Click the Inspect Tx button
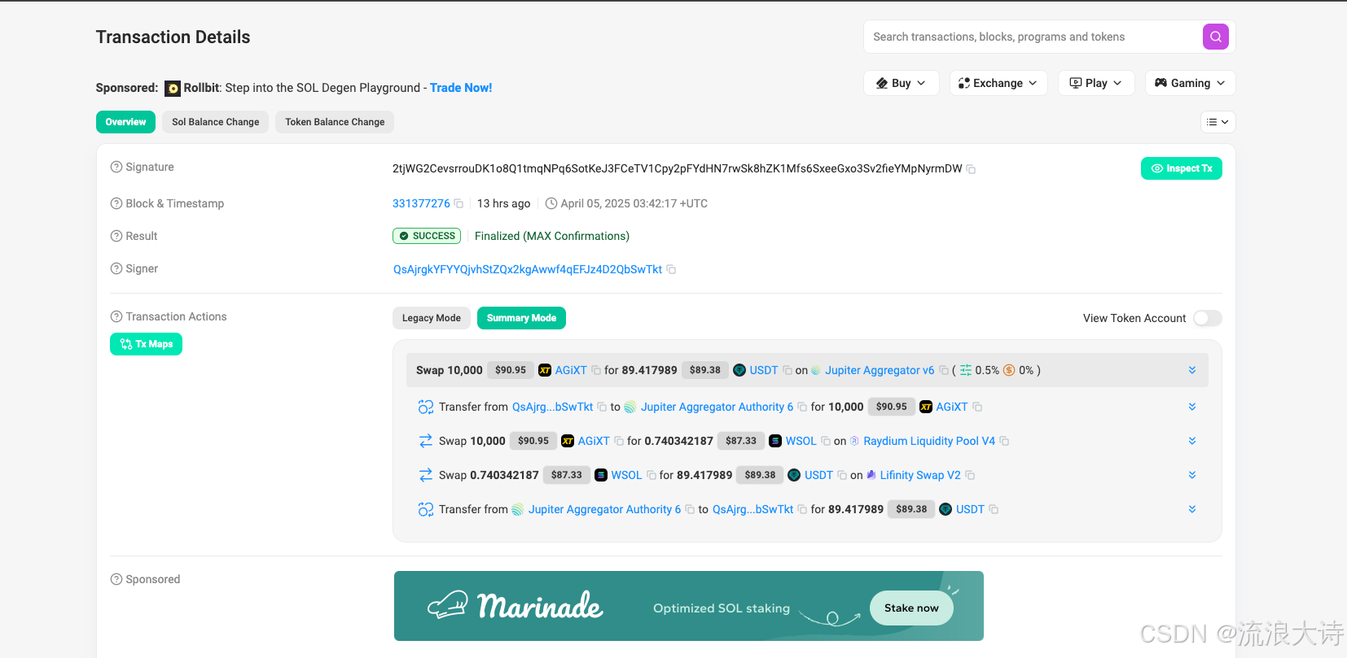This screenshot has height=658, width=1347. coord(1181,168)
